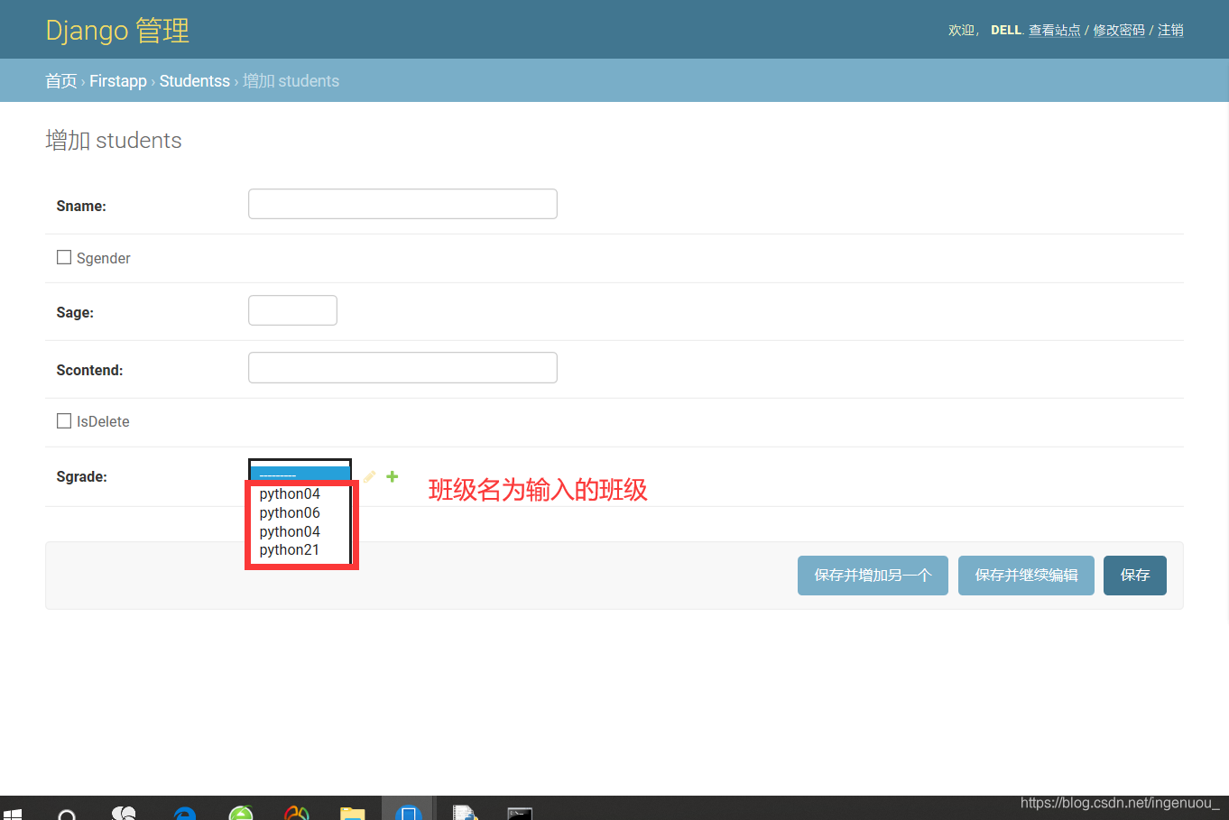This screenshot has width=1229, height=820.
Task: Tick the Sgender checkbox
Action: coord(64,257)
